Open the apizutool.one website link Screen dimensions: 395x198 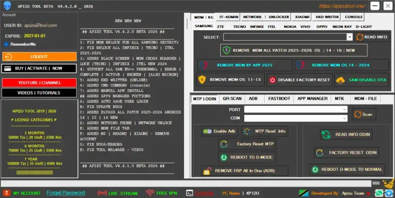click(342, 6)
